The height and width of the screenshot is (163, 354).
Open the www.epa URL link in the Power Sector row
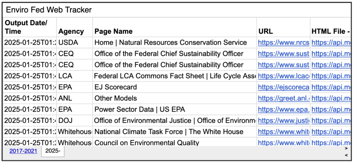tap(283, 109)
